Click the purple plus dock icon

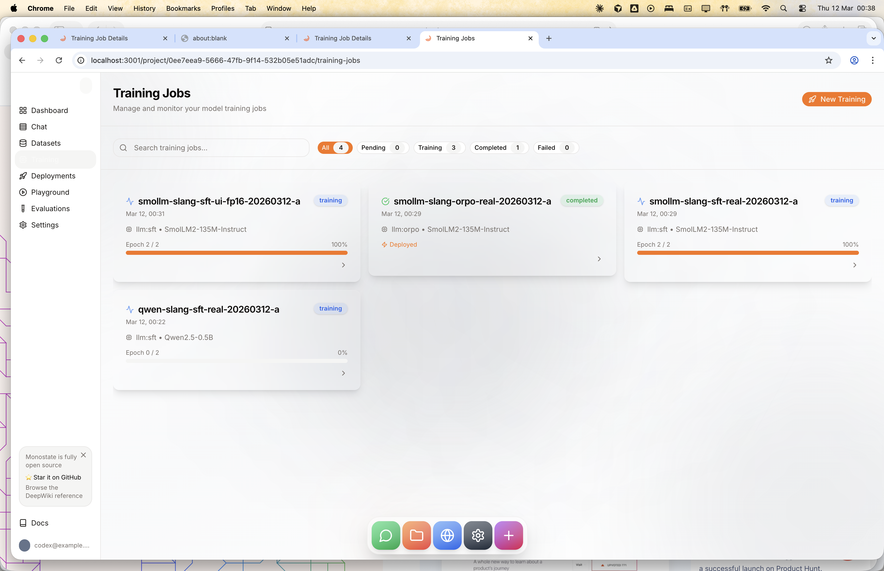click(509, 535)
